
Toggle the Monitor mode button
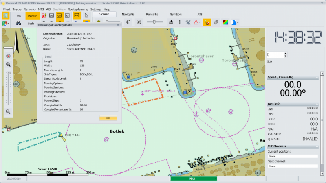click(32, 16)
